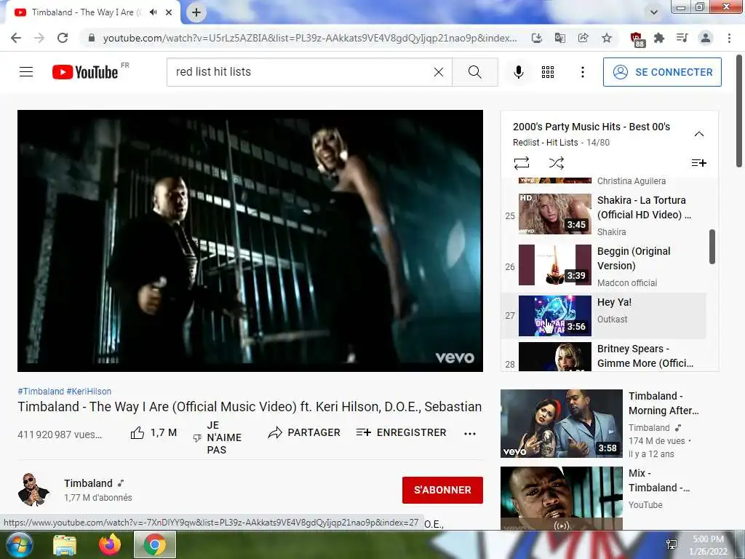Translate this page icon
745x559 pixels.
pyautogui.click(x=560, y=38)
